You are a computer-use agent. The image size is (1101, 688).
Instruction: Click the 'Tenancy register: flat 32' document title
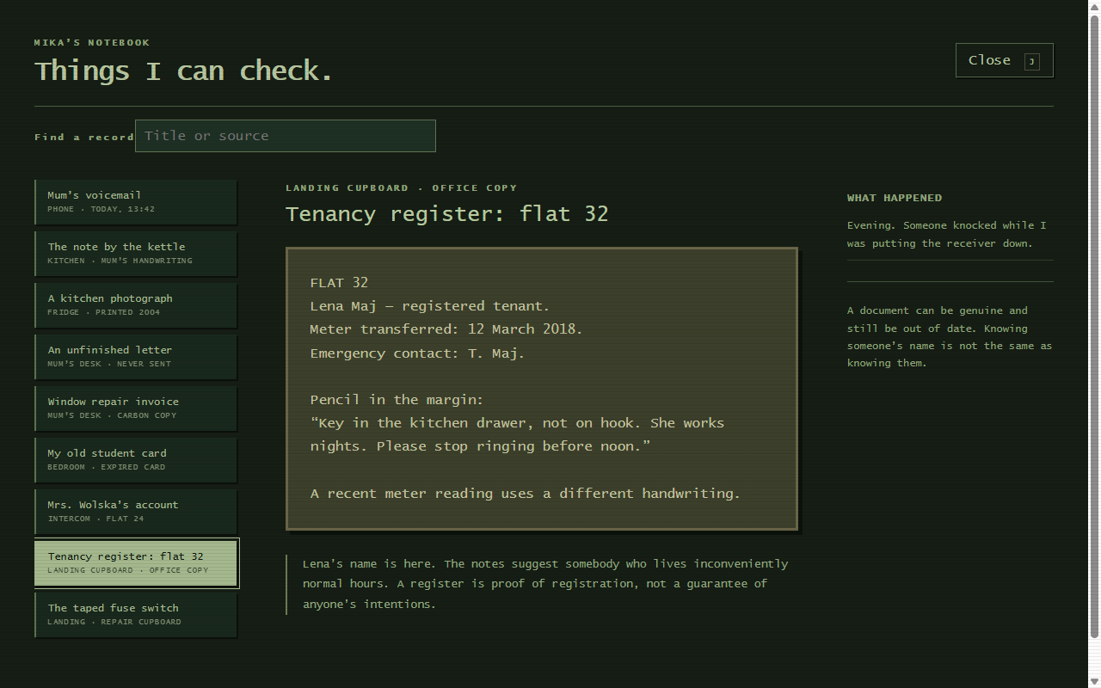click(447, 214)
